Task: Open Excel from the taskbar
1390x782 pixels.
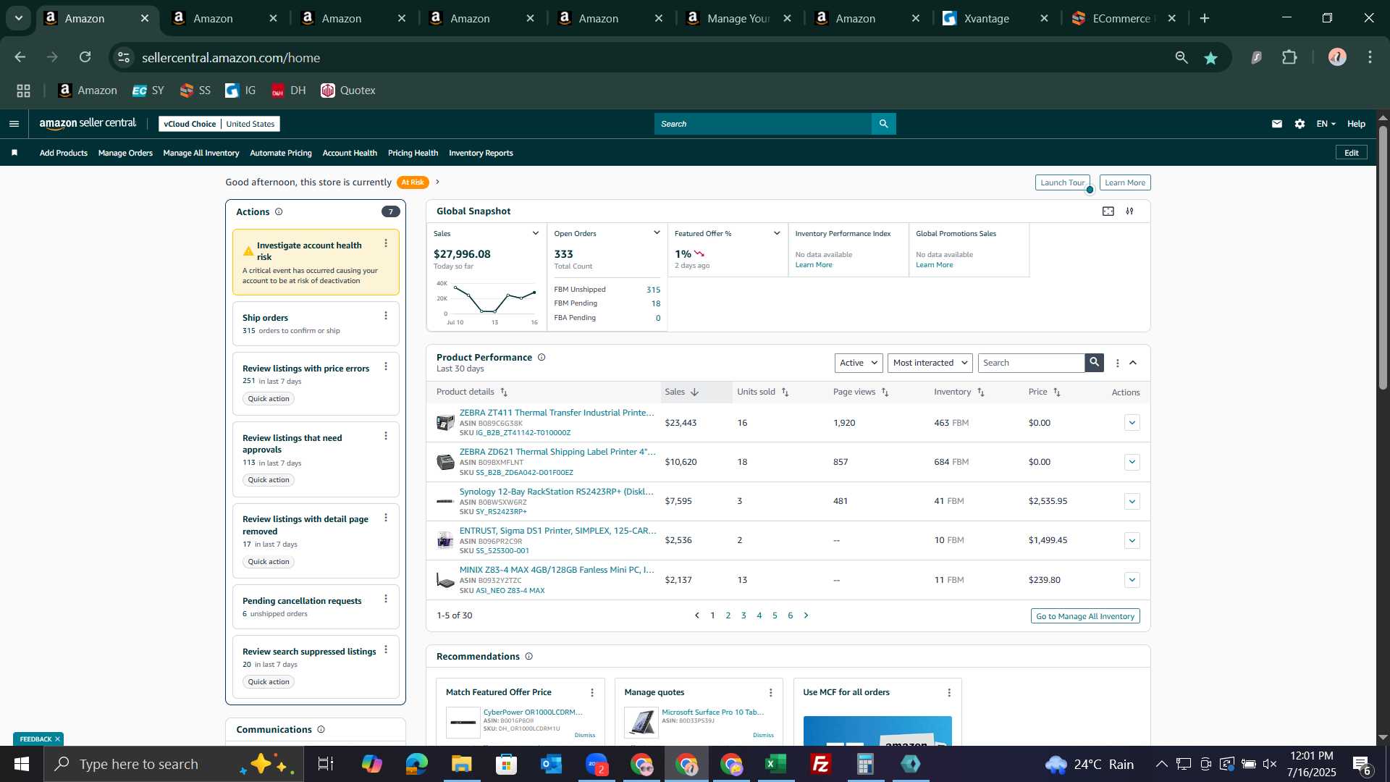Action: pyautogui.click(x=776, y=764)
